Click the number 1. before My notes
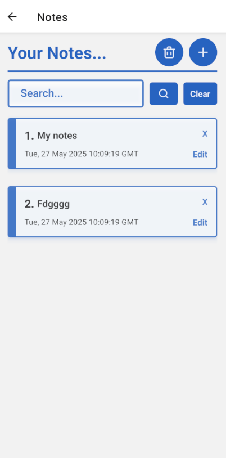The image size is (226, 458). [x=29, y=136]
